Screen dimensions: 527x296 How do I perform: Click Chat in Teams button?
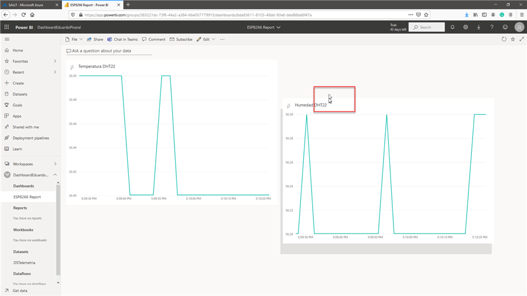click(122, 39)
